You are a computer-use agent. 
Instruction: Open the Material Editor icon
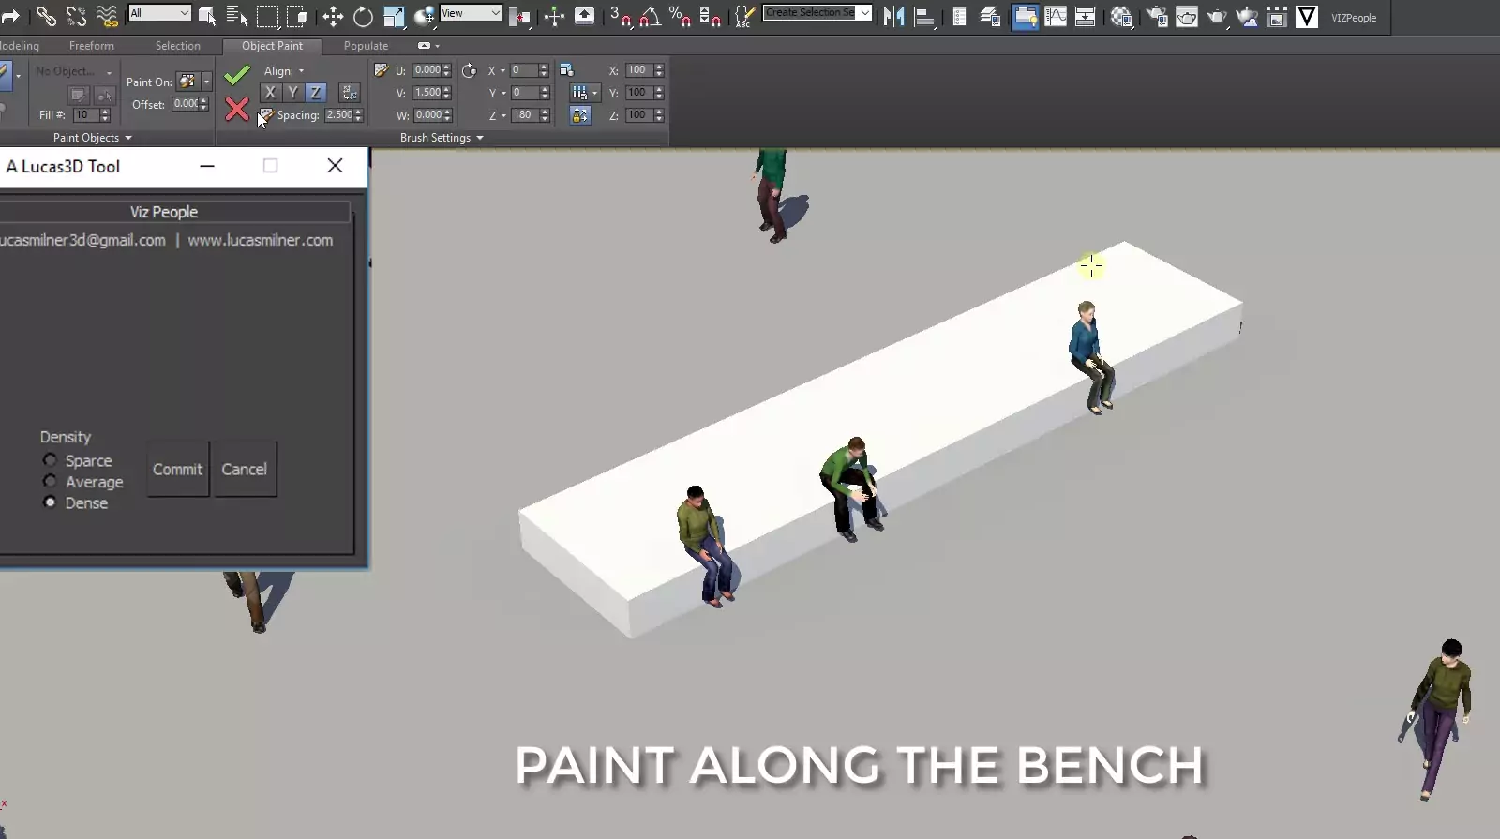pos(1121,16)
